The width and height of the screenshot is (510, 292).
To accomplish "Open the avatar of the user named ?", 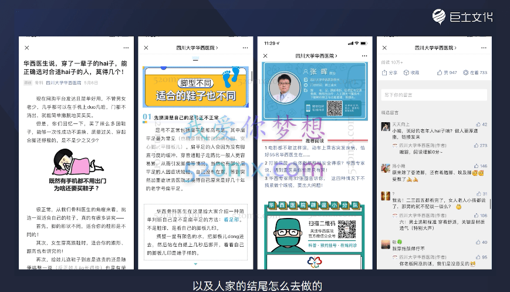I will 386,196.
